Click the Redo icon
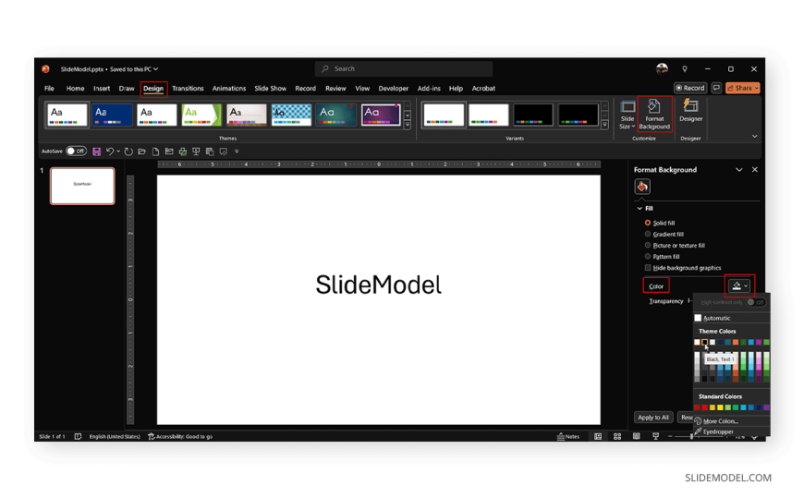The width and height of the screenshot is (804, 498). coord(128,152)
